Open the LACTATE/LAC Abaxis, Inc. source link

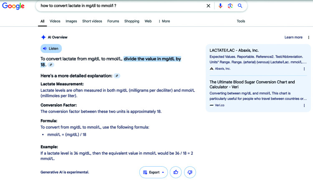coord(235,50)
